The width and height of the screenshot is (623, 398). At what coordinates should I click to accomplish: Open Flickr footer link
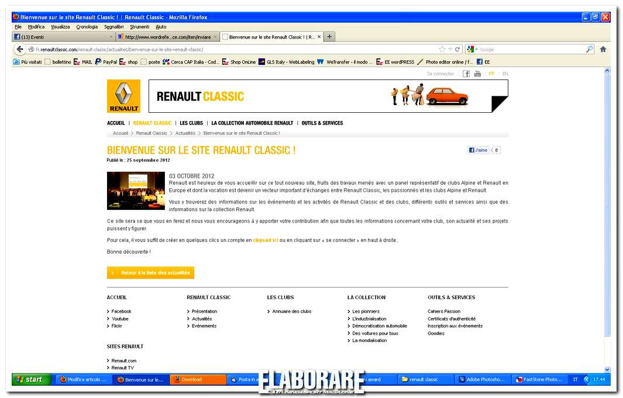coord(116,326)
